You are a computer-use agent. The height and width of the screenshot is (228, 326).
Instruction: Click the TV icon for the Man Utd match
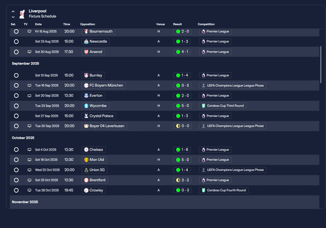pos(29,160)
